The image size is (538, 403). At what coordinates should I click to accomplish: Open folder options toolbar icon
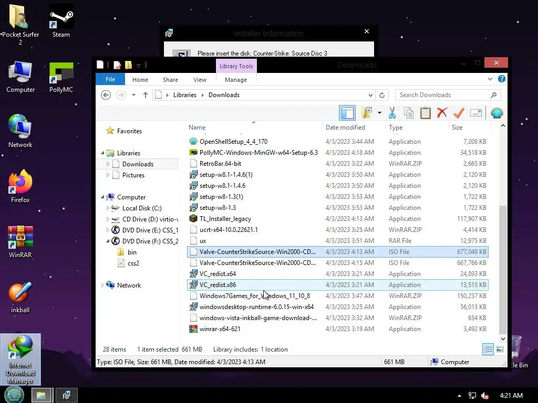pos(367,113)
